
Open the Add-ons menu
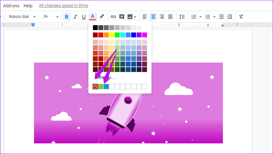[11, 6]
